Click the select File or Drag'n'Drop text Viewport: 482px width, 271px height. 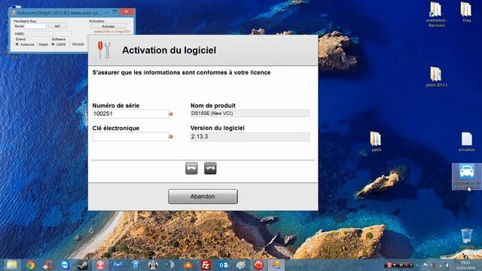(x=112, y=32)
